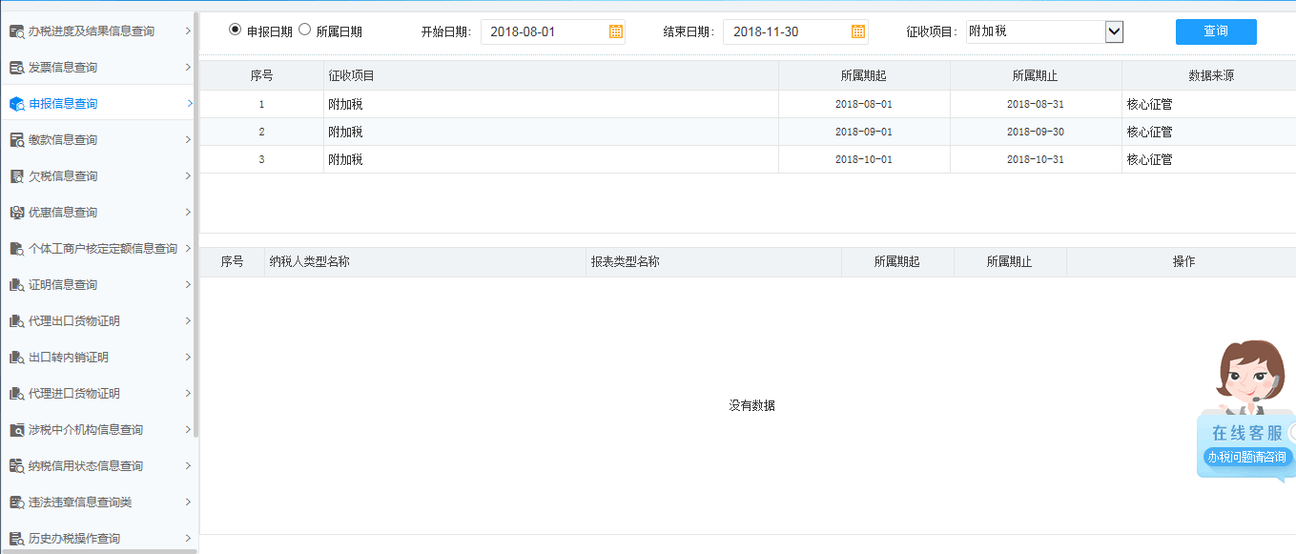Screen dimensions: 1296x554
Task: Select the 优惠信息查询 sidebar icon
Action: tap(16, 212)
